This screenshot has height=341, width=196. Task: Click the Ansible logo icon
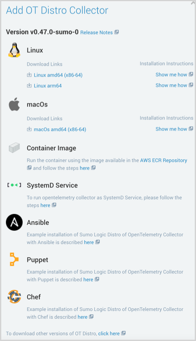(x=14, y=222)
